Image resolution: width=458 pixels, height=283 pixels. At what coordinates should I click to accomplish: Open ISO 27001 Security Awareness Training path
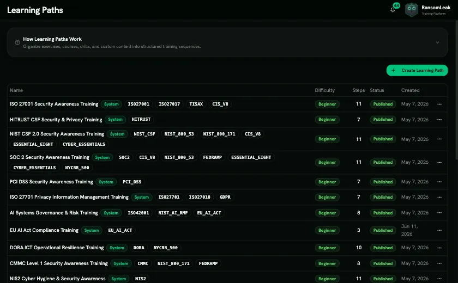[54, 104]
